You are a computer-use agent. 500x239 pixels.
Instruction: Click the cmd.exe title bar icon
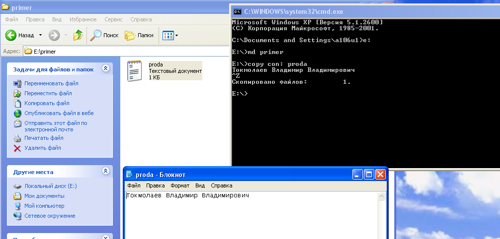point(238,12)
